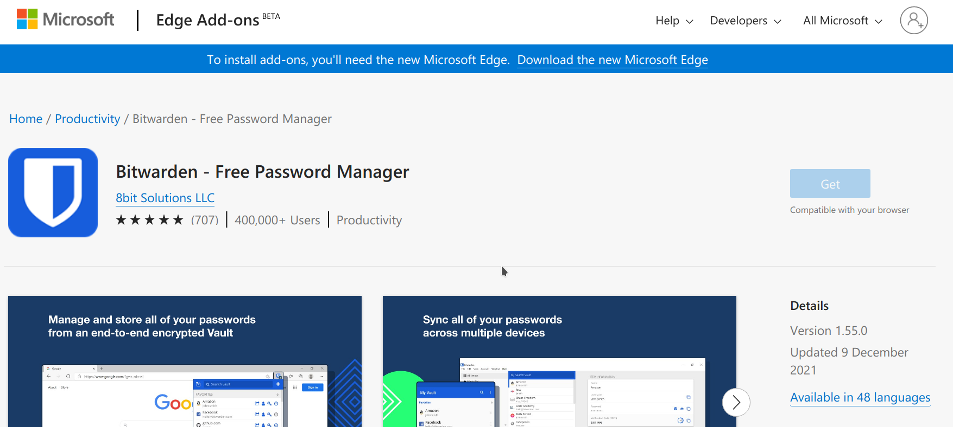
Task: Click the Bitwarden - Free Password Manager title
Action: pos(262,172)
